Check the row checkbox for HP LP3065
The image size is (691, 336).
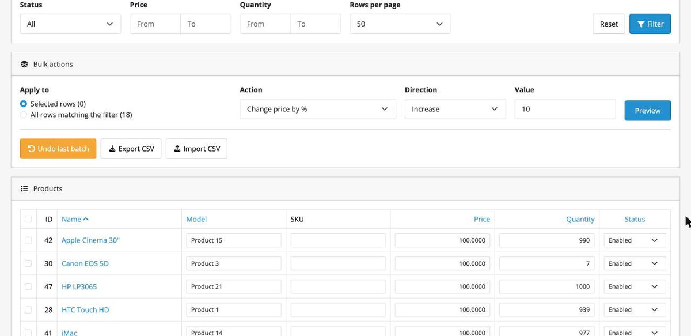pyautogui.click(x=28, y=286)
